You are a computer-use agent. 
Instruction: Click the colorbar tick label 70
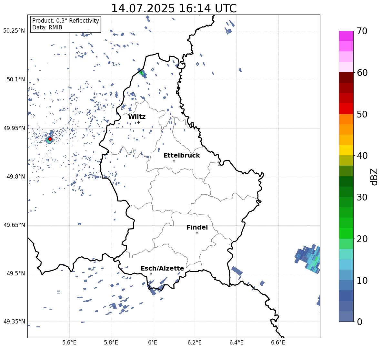[362, 31]
